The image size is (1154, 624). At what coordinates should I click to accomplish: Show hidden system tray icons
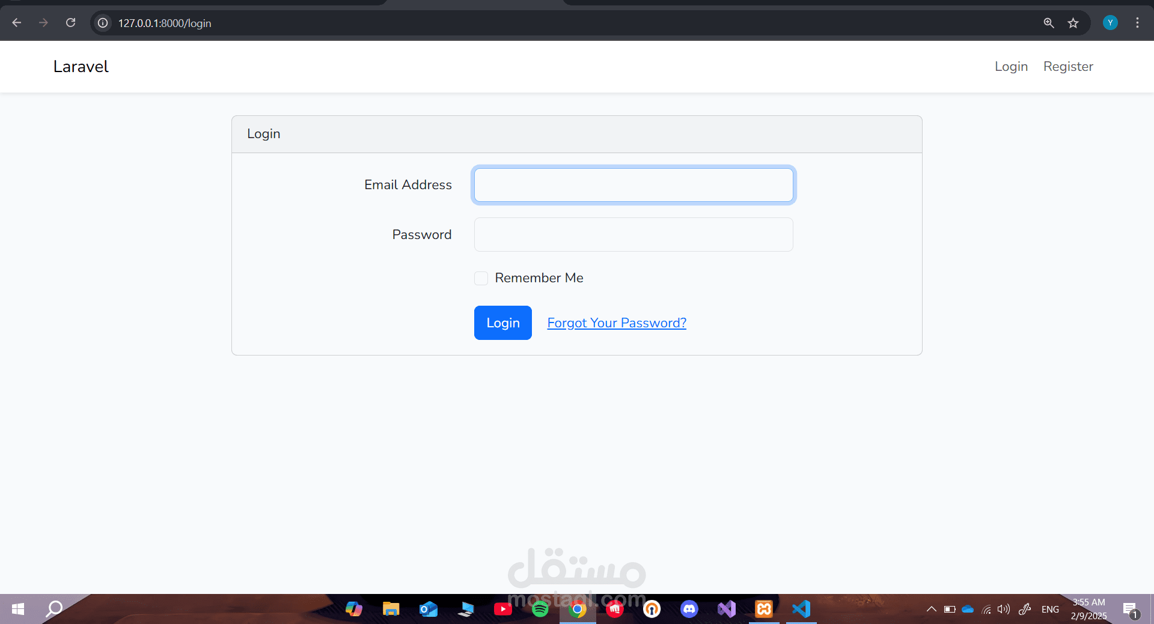pos(931,609)
